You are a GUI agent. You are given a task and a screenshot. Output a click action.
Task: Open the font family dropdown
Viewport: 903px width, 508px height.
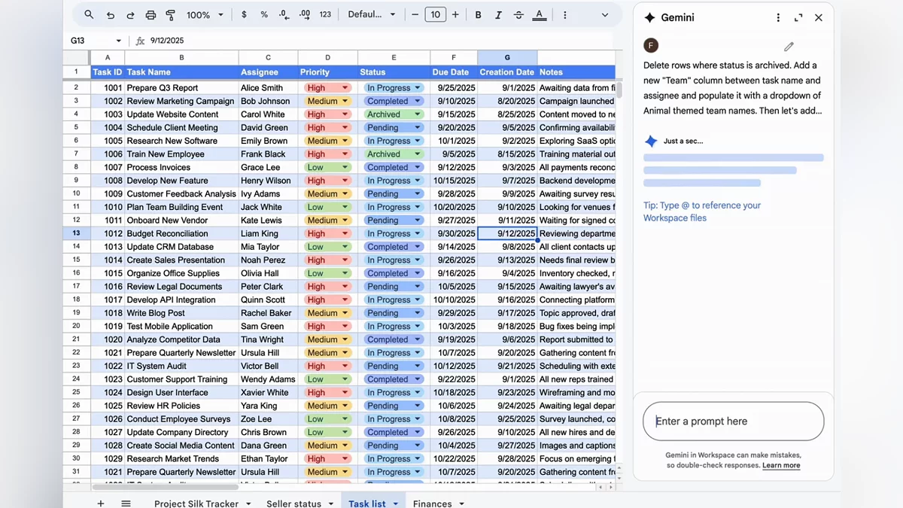click(x=372, y=15)
